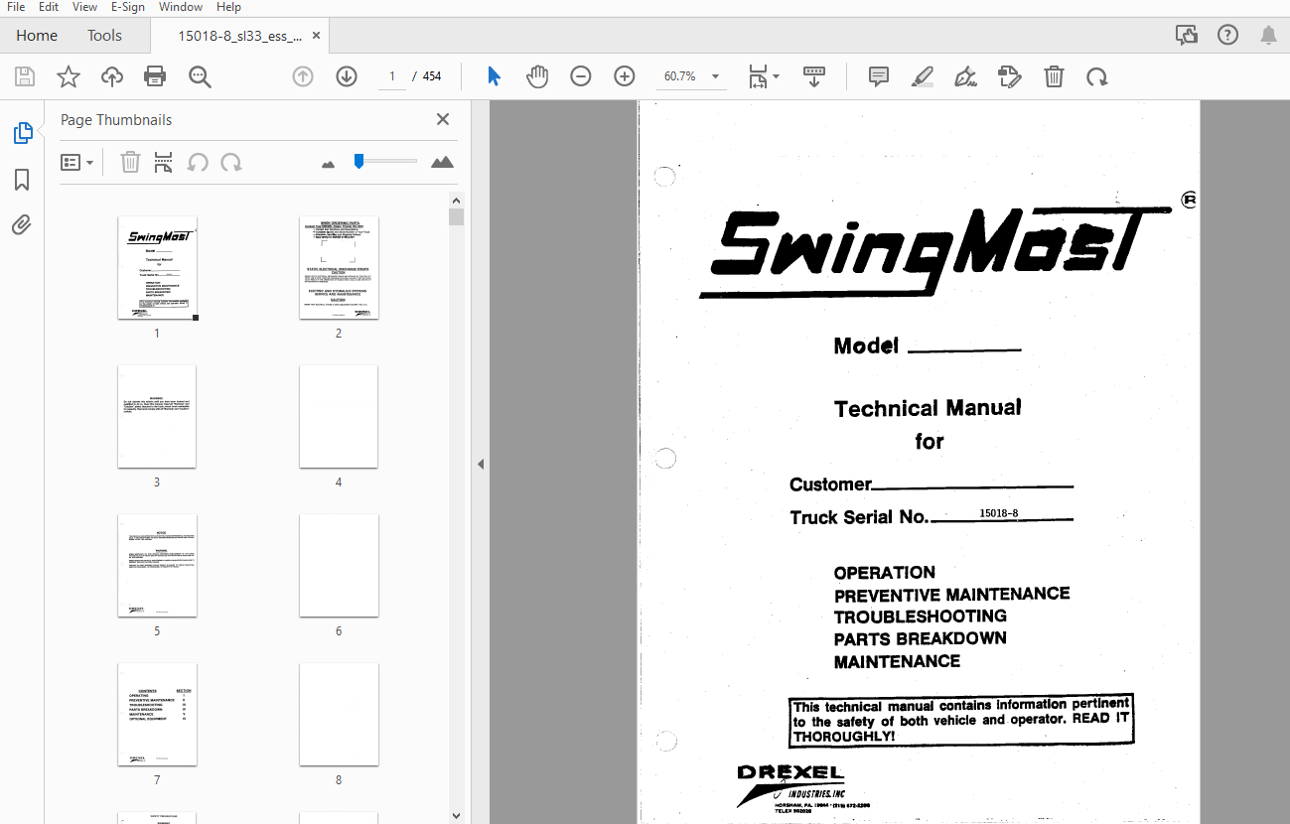Select page 2 thumbnail
The width and height of the screenshot is (1290, 824).
[x=339, y=268]
